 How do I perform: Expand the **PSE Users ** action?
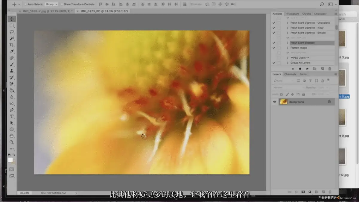(287, 57)
